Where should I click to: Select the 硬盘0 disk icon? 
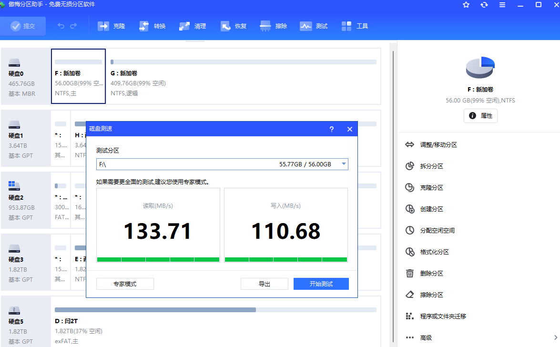pyautogui.click(x=14, y=63)
